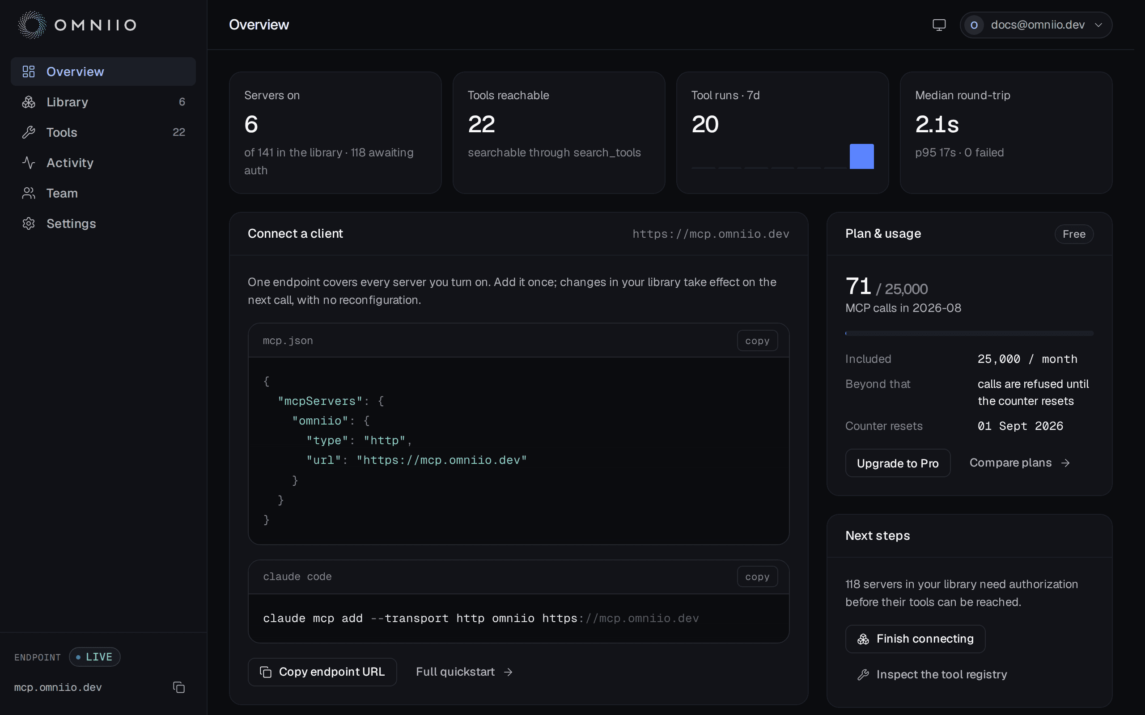The width and height of the screenshot is (1145, 715).
Task: Click the 25,000 / month value
Action: coord(1027,359)
